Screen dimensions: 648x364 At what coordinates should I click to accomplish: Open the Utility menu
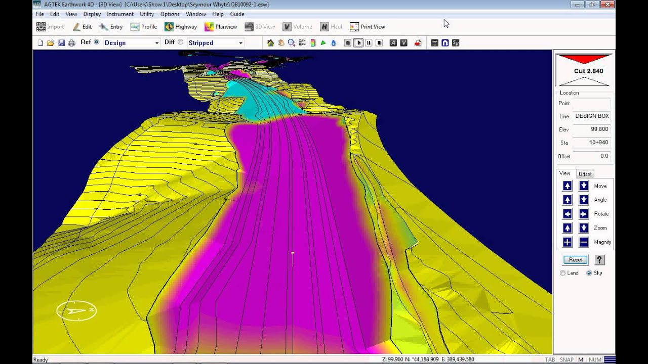coord(147,14)
